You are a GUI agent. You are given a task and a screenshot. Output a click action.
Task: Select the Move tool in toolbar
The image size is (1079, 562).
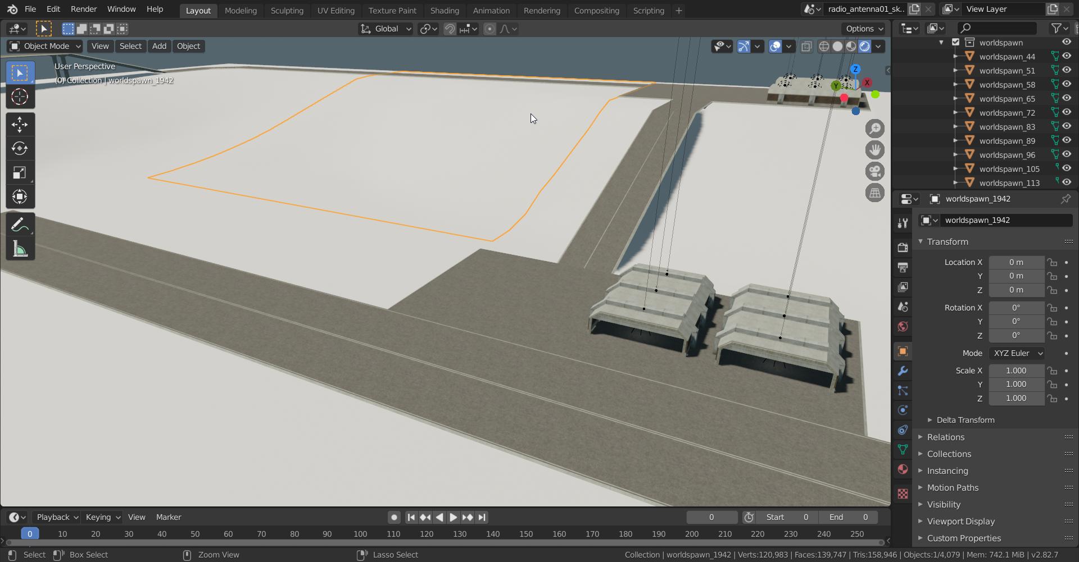tap(20, 124)
